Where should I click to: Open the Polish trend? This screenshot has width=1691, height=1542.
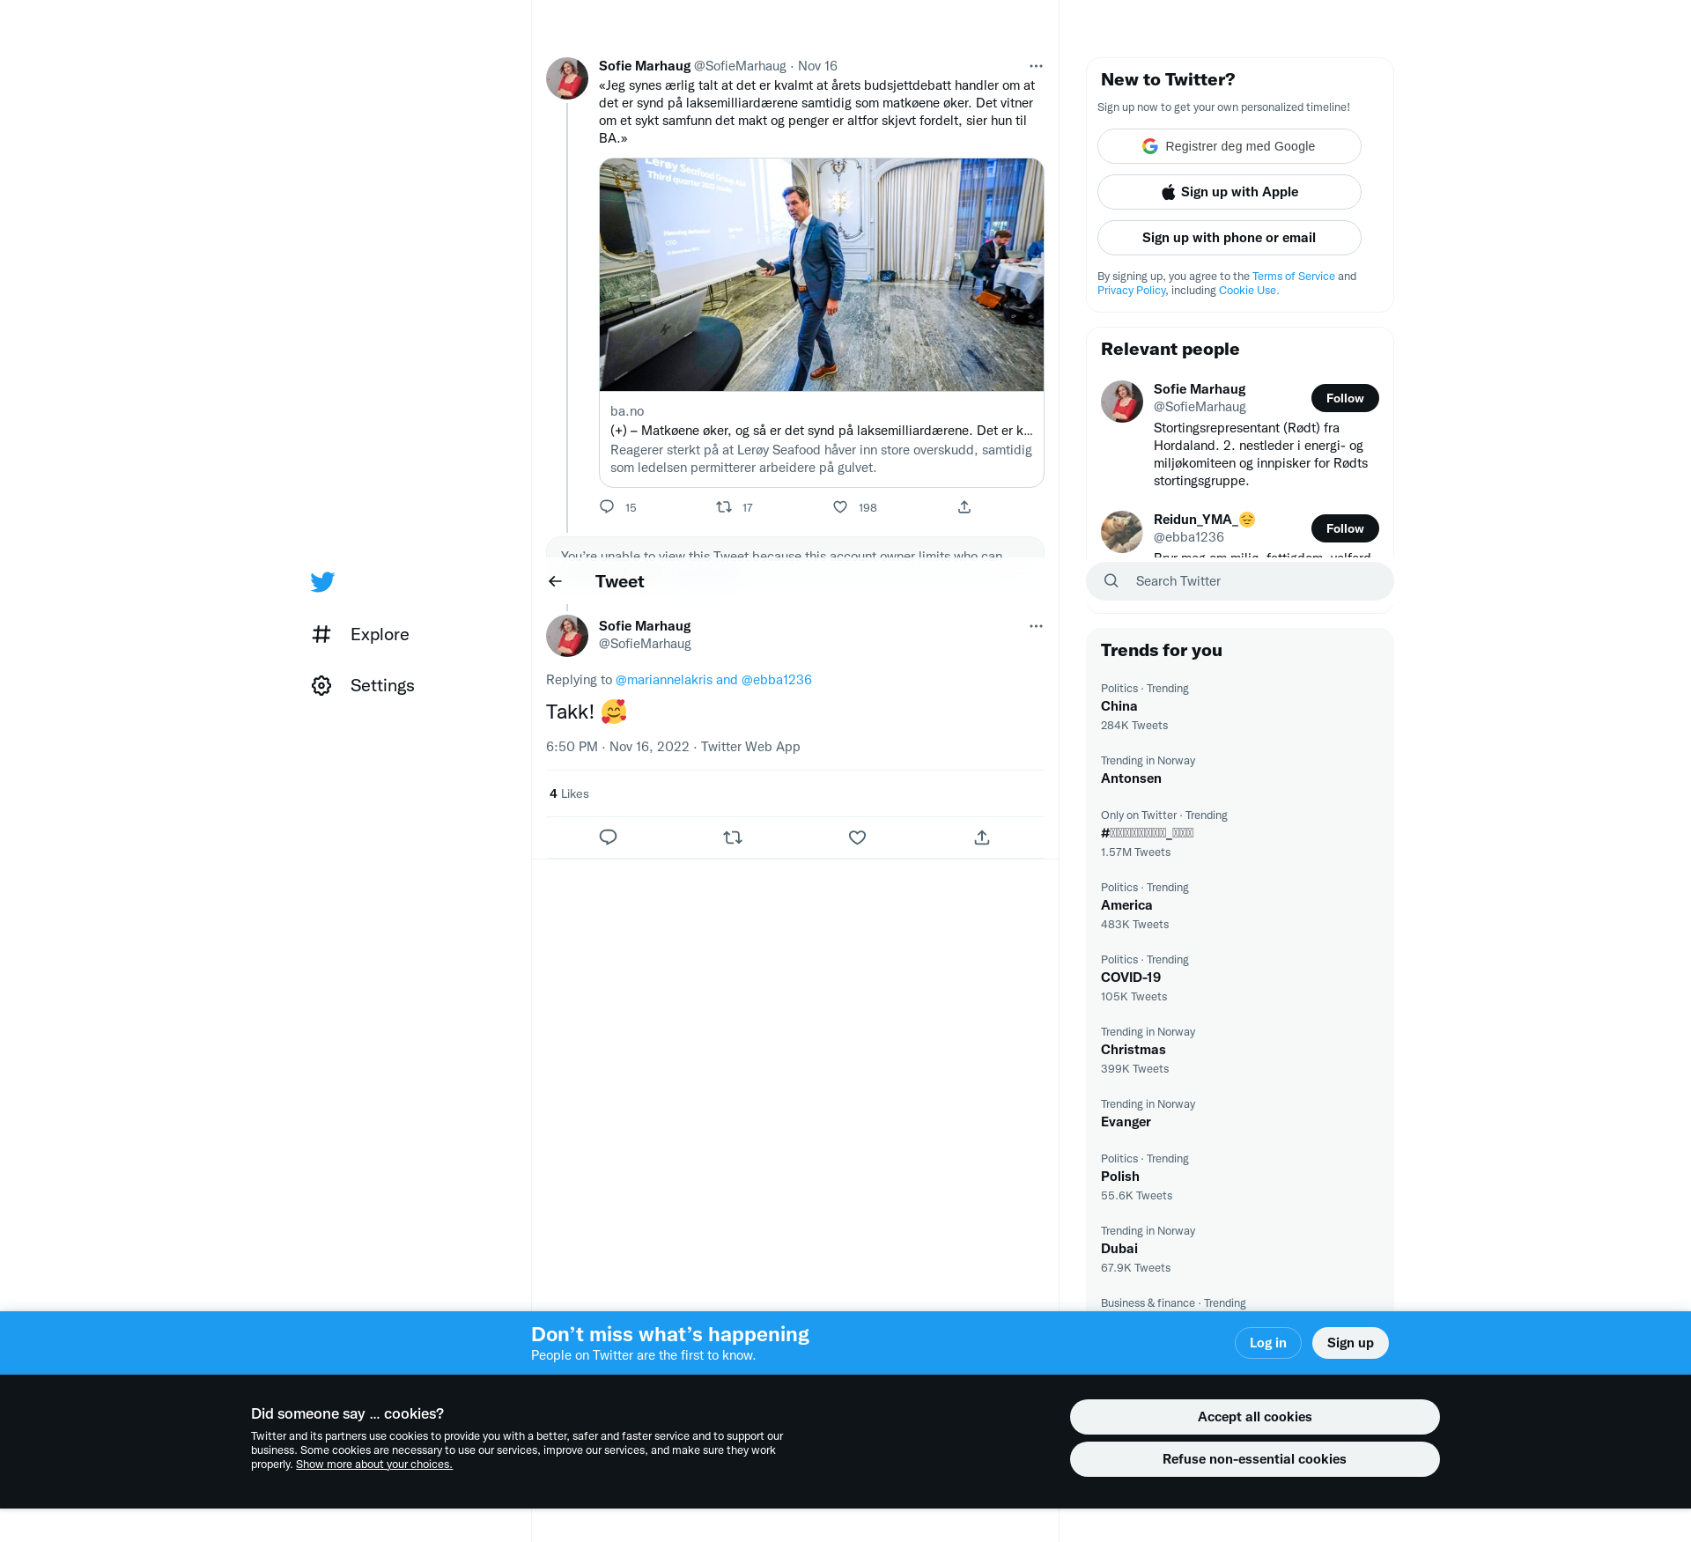coord(1240,1177)
